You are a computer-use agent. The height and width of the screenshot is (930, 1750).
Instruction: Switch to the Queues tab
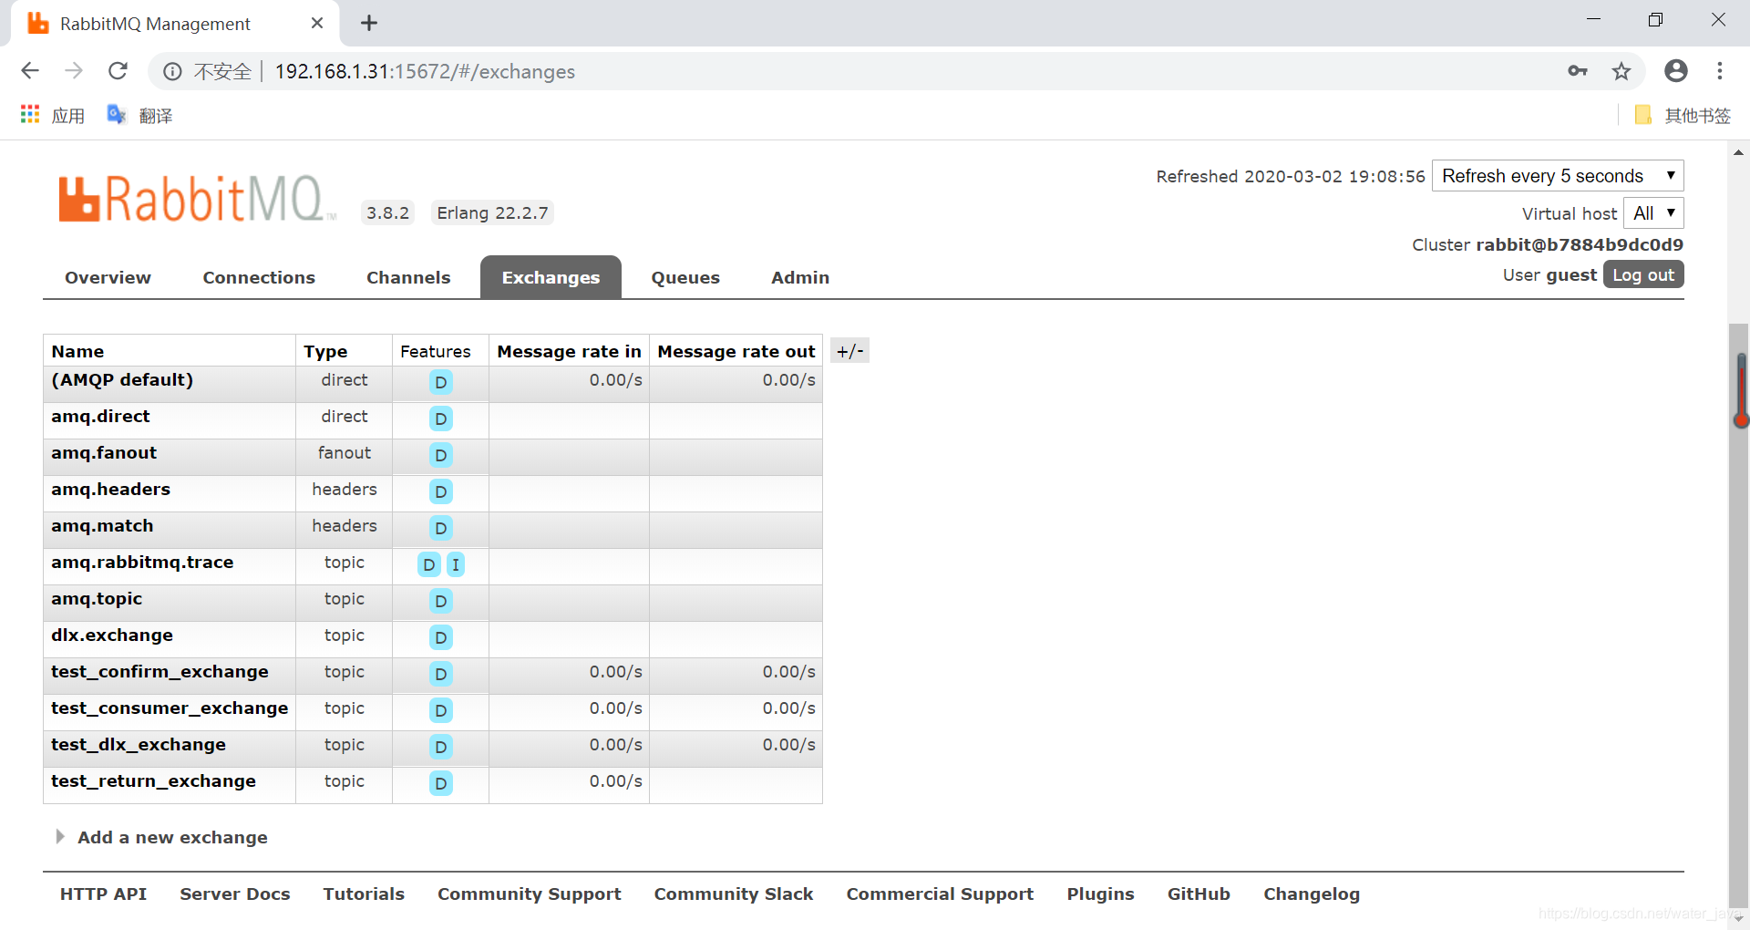685,277
